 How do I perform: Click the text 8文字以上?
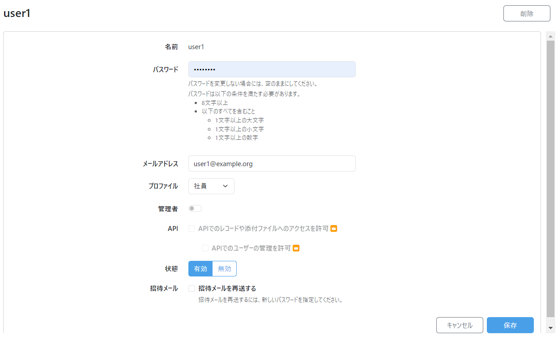[215, 103]
